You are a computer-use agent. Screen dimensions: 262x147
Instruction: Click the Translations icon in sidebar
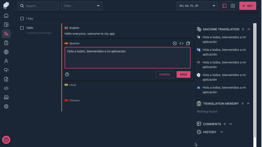(6, 34)
